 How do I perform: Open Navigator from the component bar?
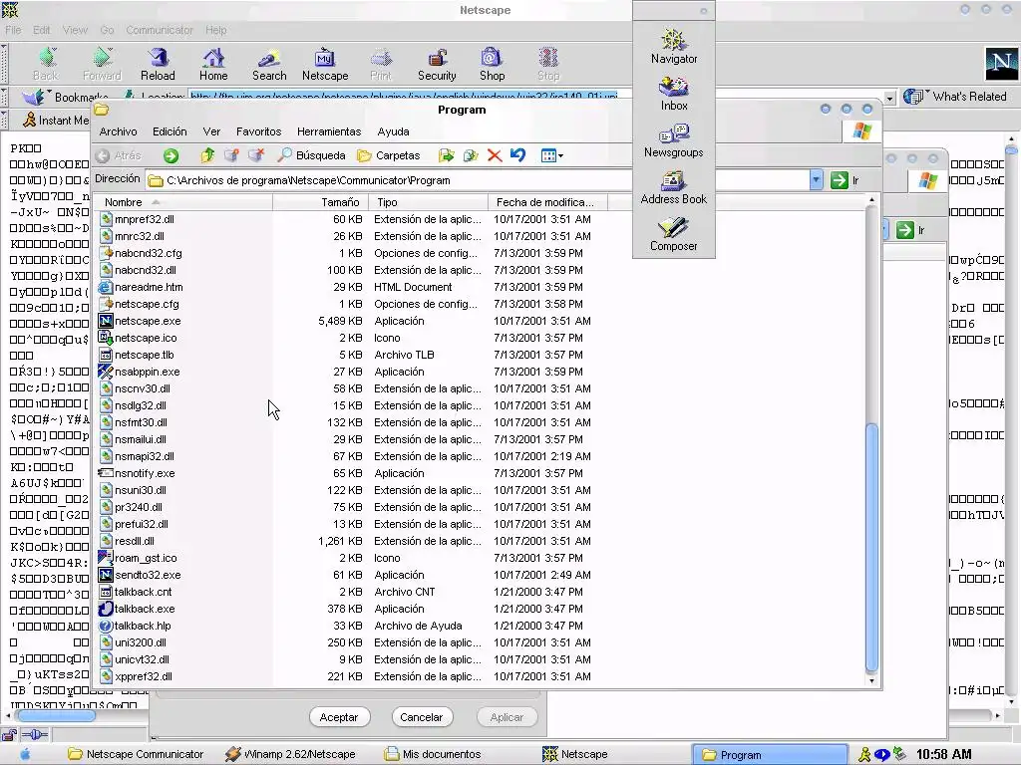673,46
